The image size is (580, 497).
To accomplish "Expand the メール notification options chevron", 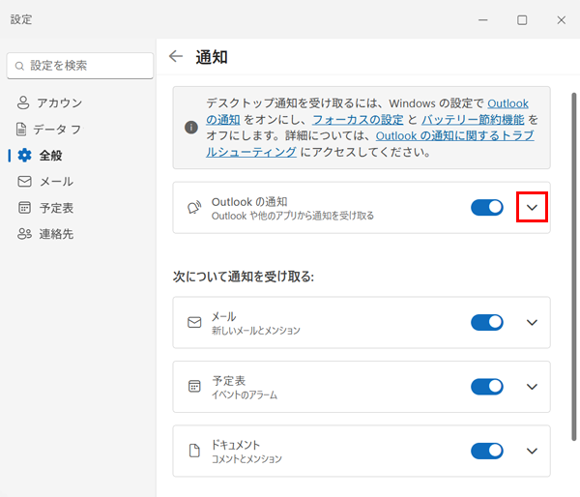I will coord(532,322).
